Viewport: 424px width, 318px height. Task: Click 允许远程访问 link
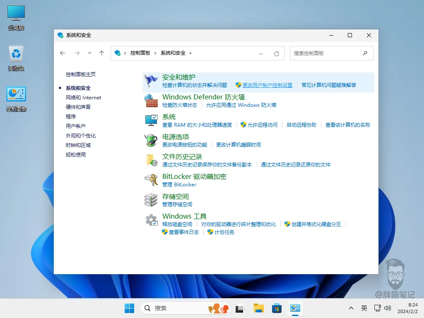(262, 125)
